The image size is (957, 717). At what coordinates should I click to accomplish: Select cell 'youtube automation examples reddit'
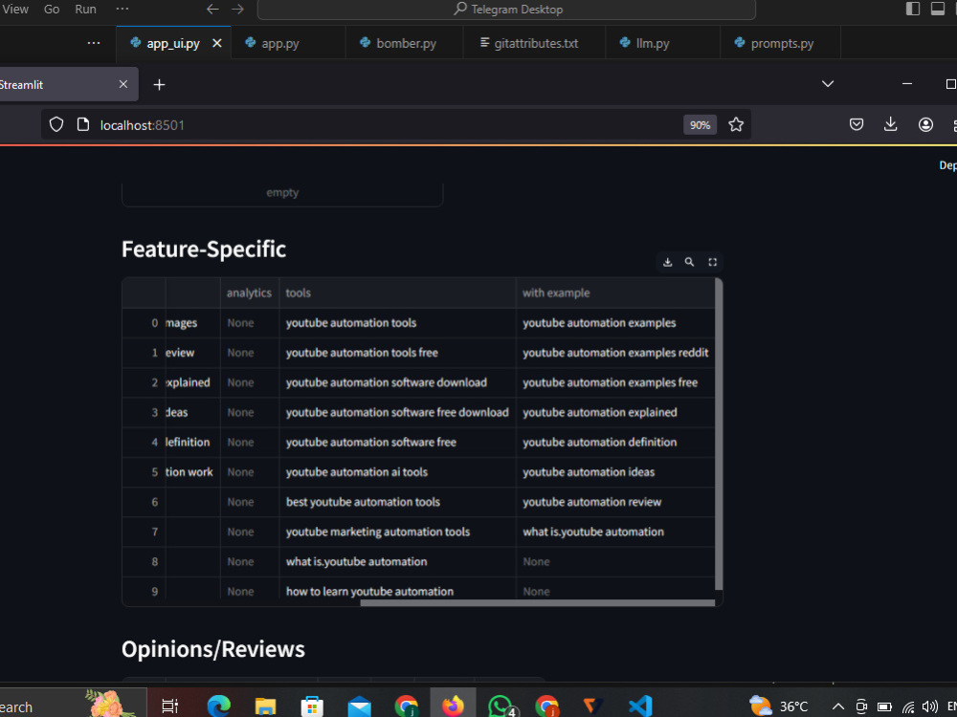click(x=615, y=353)
